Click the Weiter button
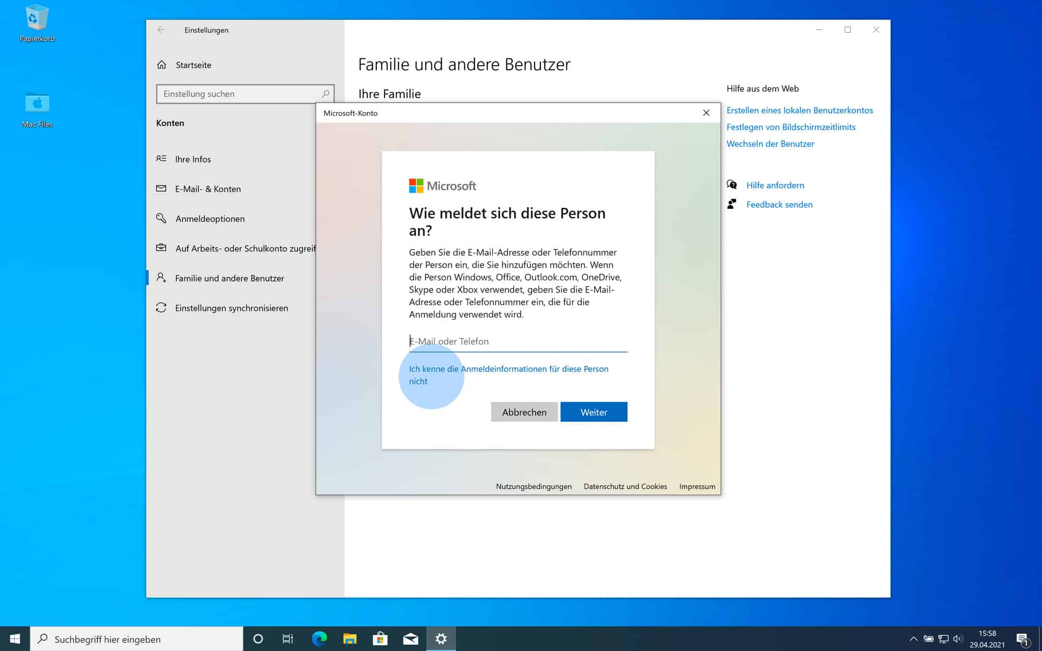The height and width of the screenshot is (651, 1042). pyautogui.click(x=594, y=412)
